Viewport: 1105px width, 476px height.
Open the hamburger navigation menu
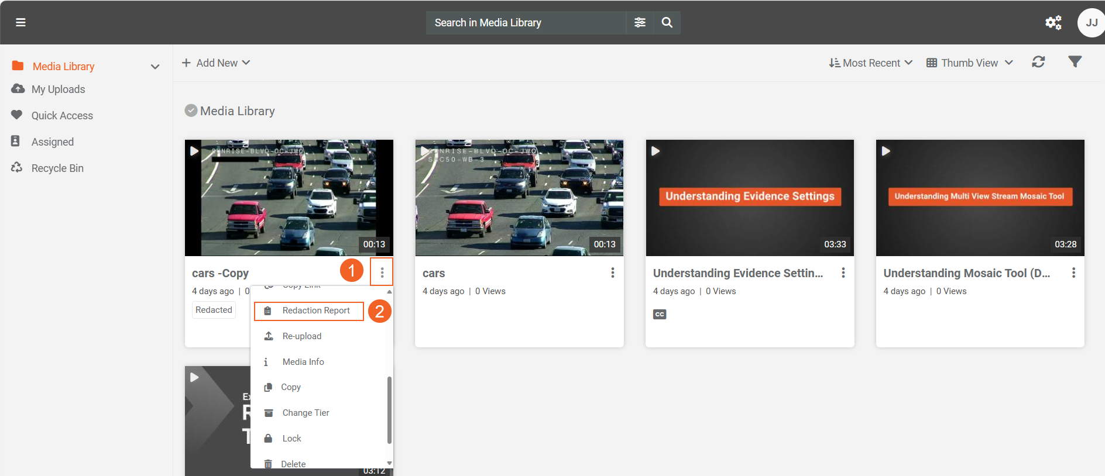click(20, 22)
